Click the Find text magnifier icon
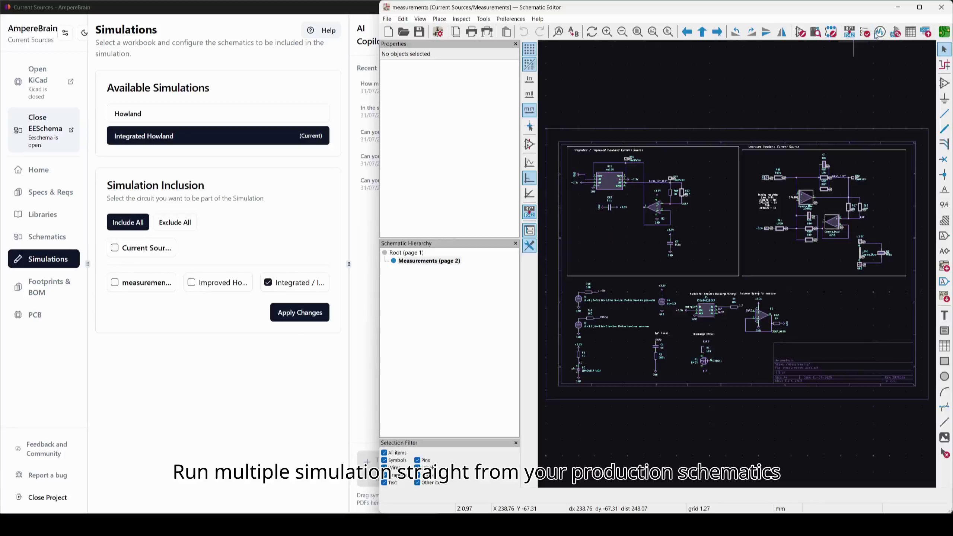The height and width of the screenshot is (536, 953). (x=558, y=32)
